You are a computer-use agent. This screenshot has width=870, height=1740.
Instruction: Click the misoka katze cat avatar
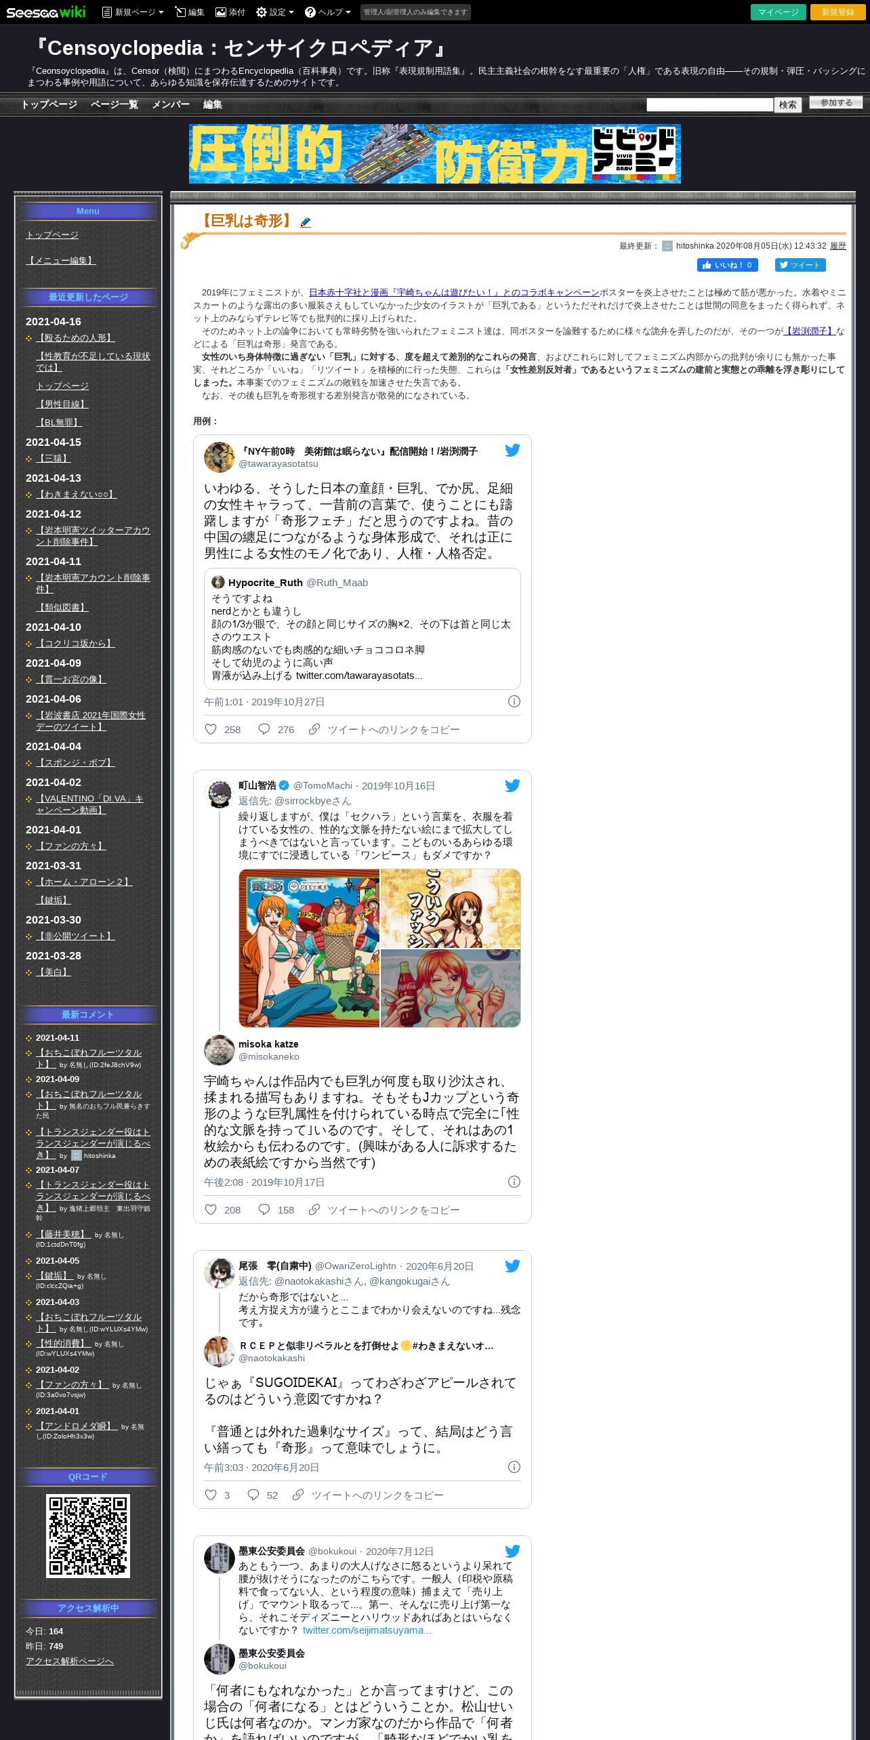220,1050
